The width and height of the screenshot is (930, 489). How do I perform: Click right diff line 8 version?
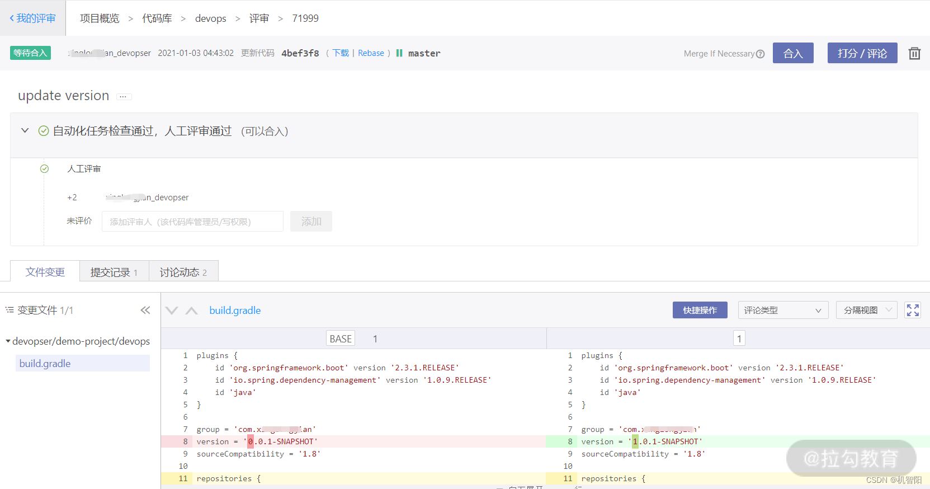coord(738,441)
